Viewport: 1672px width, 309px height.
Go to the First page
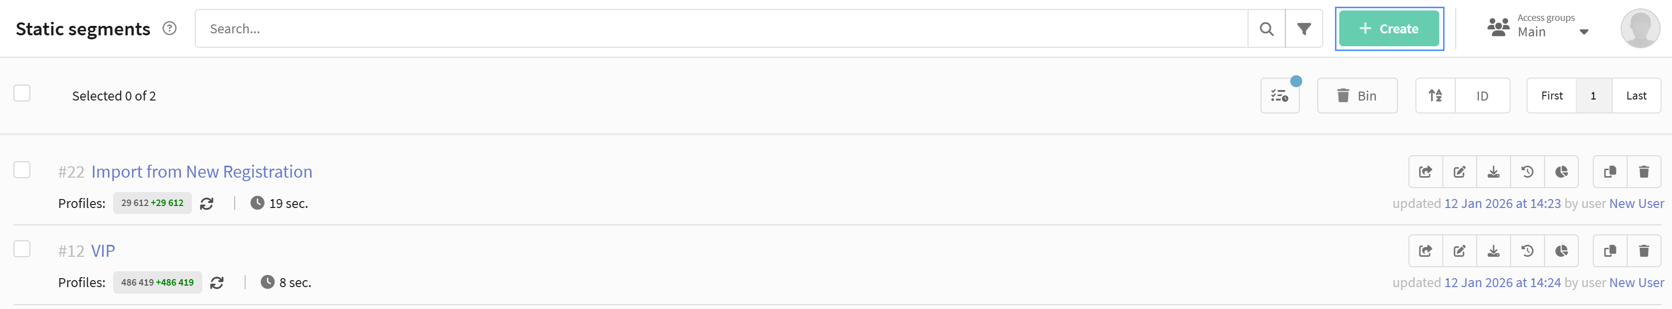pos(1551,96)
